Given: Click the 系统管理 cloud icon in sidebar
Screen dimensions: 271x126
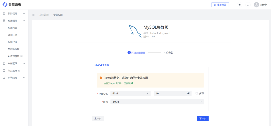Looking at the screenshot, I should 4,78.
